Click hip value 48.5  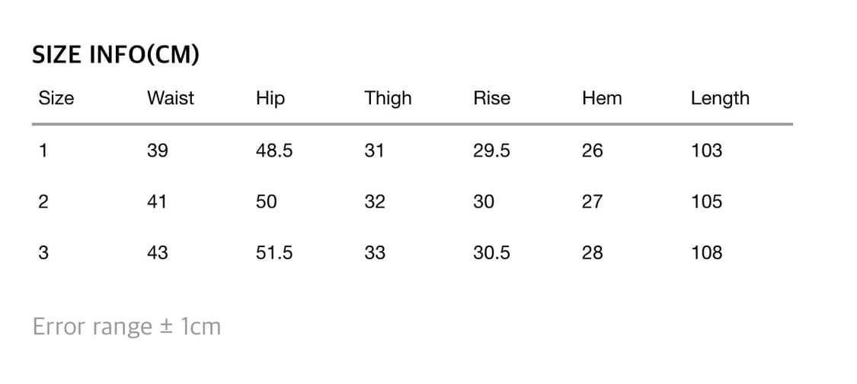pos(274,151)
